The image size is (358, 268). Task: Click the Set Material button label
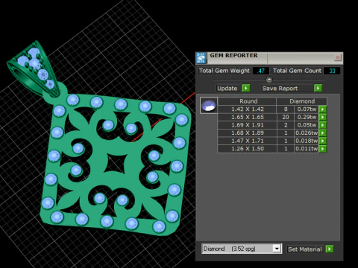tap(304, 249)
